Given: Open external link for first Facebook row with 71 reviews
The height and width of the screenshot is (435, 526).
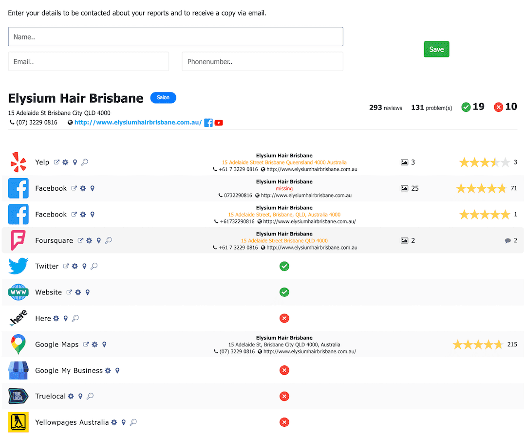Looking at the screenshot, I should 74,188.
